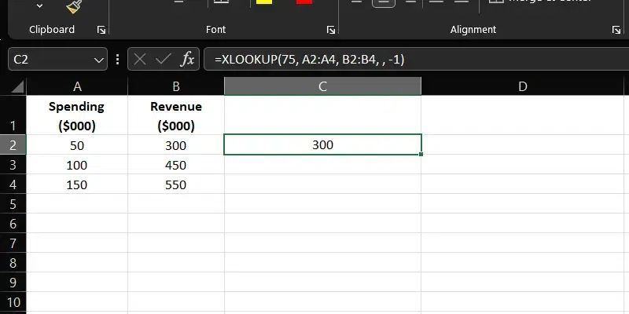Open the Clipboard group dialog launcher
This screenshot has width=629, height=314.
click(x=101, y=30)
